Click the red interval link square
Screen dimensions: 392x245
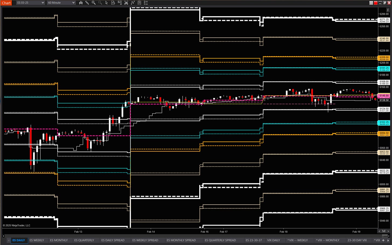click(376, 3)
